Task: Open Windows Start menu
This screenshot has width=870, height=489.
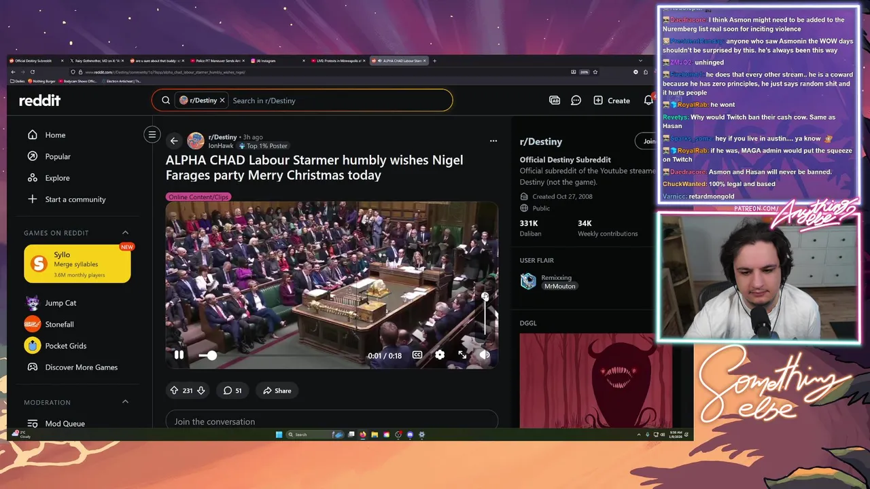Action: click(279, 435)
